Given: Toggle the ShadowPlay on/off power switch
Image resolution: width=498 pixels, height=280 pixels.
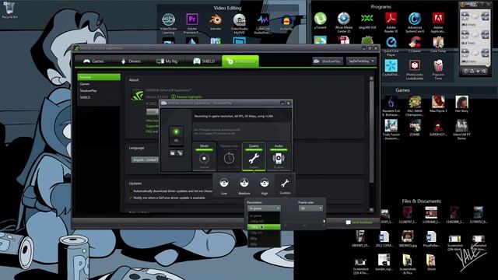Looking at the screenshot, I should (x=177, y=135).
